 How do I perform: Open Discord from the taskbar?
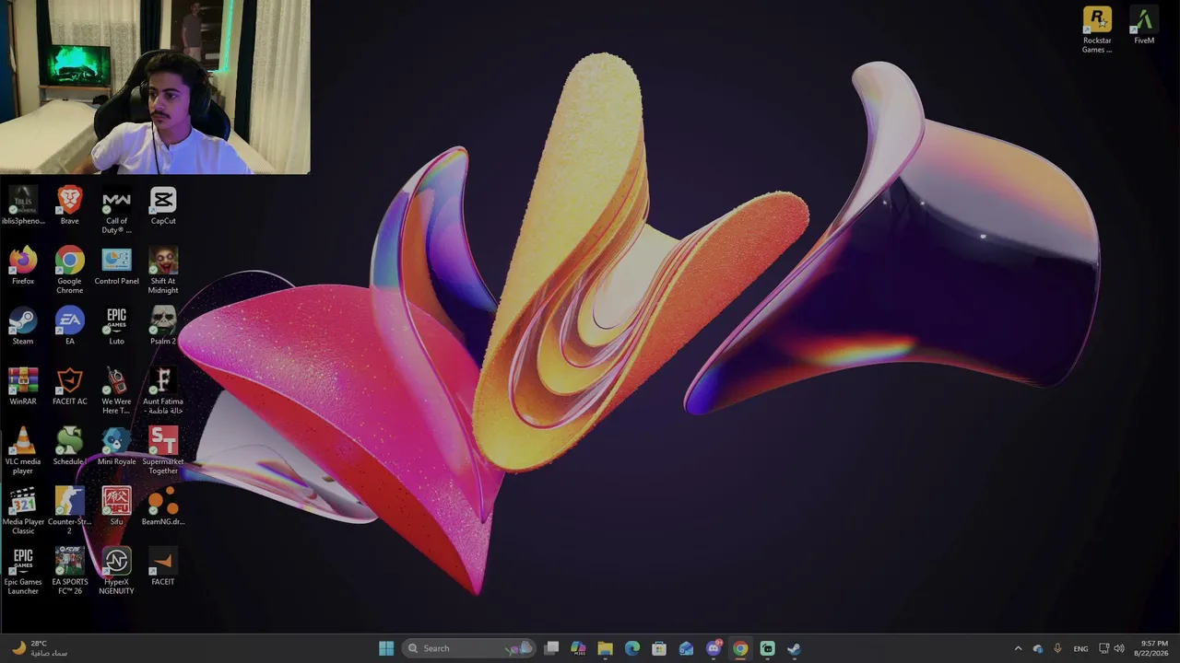(x=714, y=648)
